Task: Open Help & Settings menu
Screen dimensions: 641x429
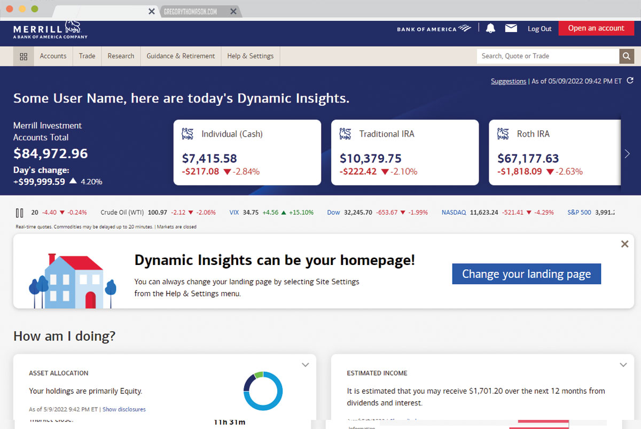Action: pos(250,56)
